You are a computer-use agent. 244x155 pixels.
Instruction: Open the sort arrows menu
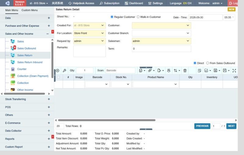pyautogui.click(x=177, y=71)
